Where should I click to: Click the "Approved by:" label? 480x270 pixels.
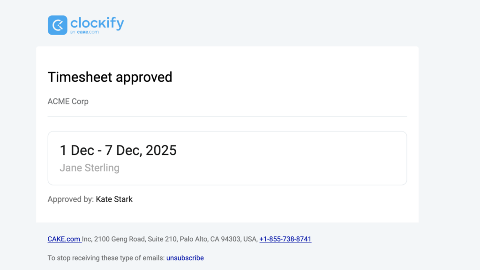coord(71,199)
